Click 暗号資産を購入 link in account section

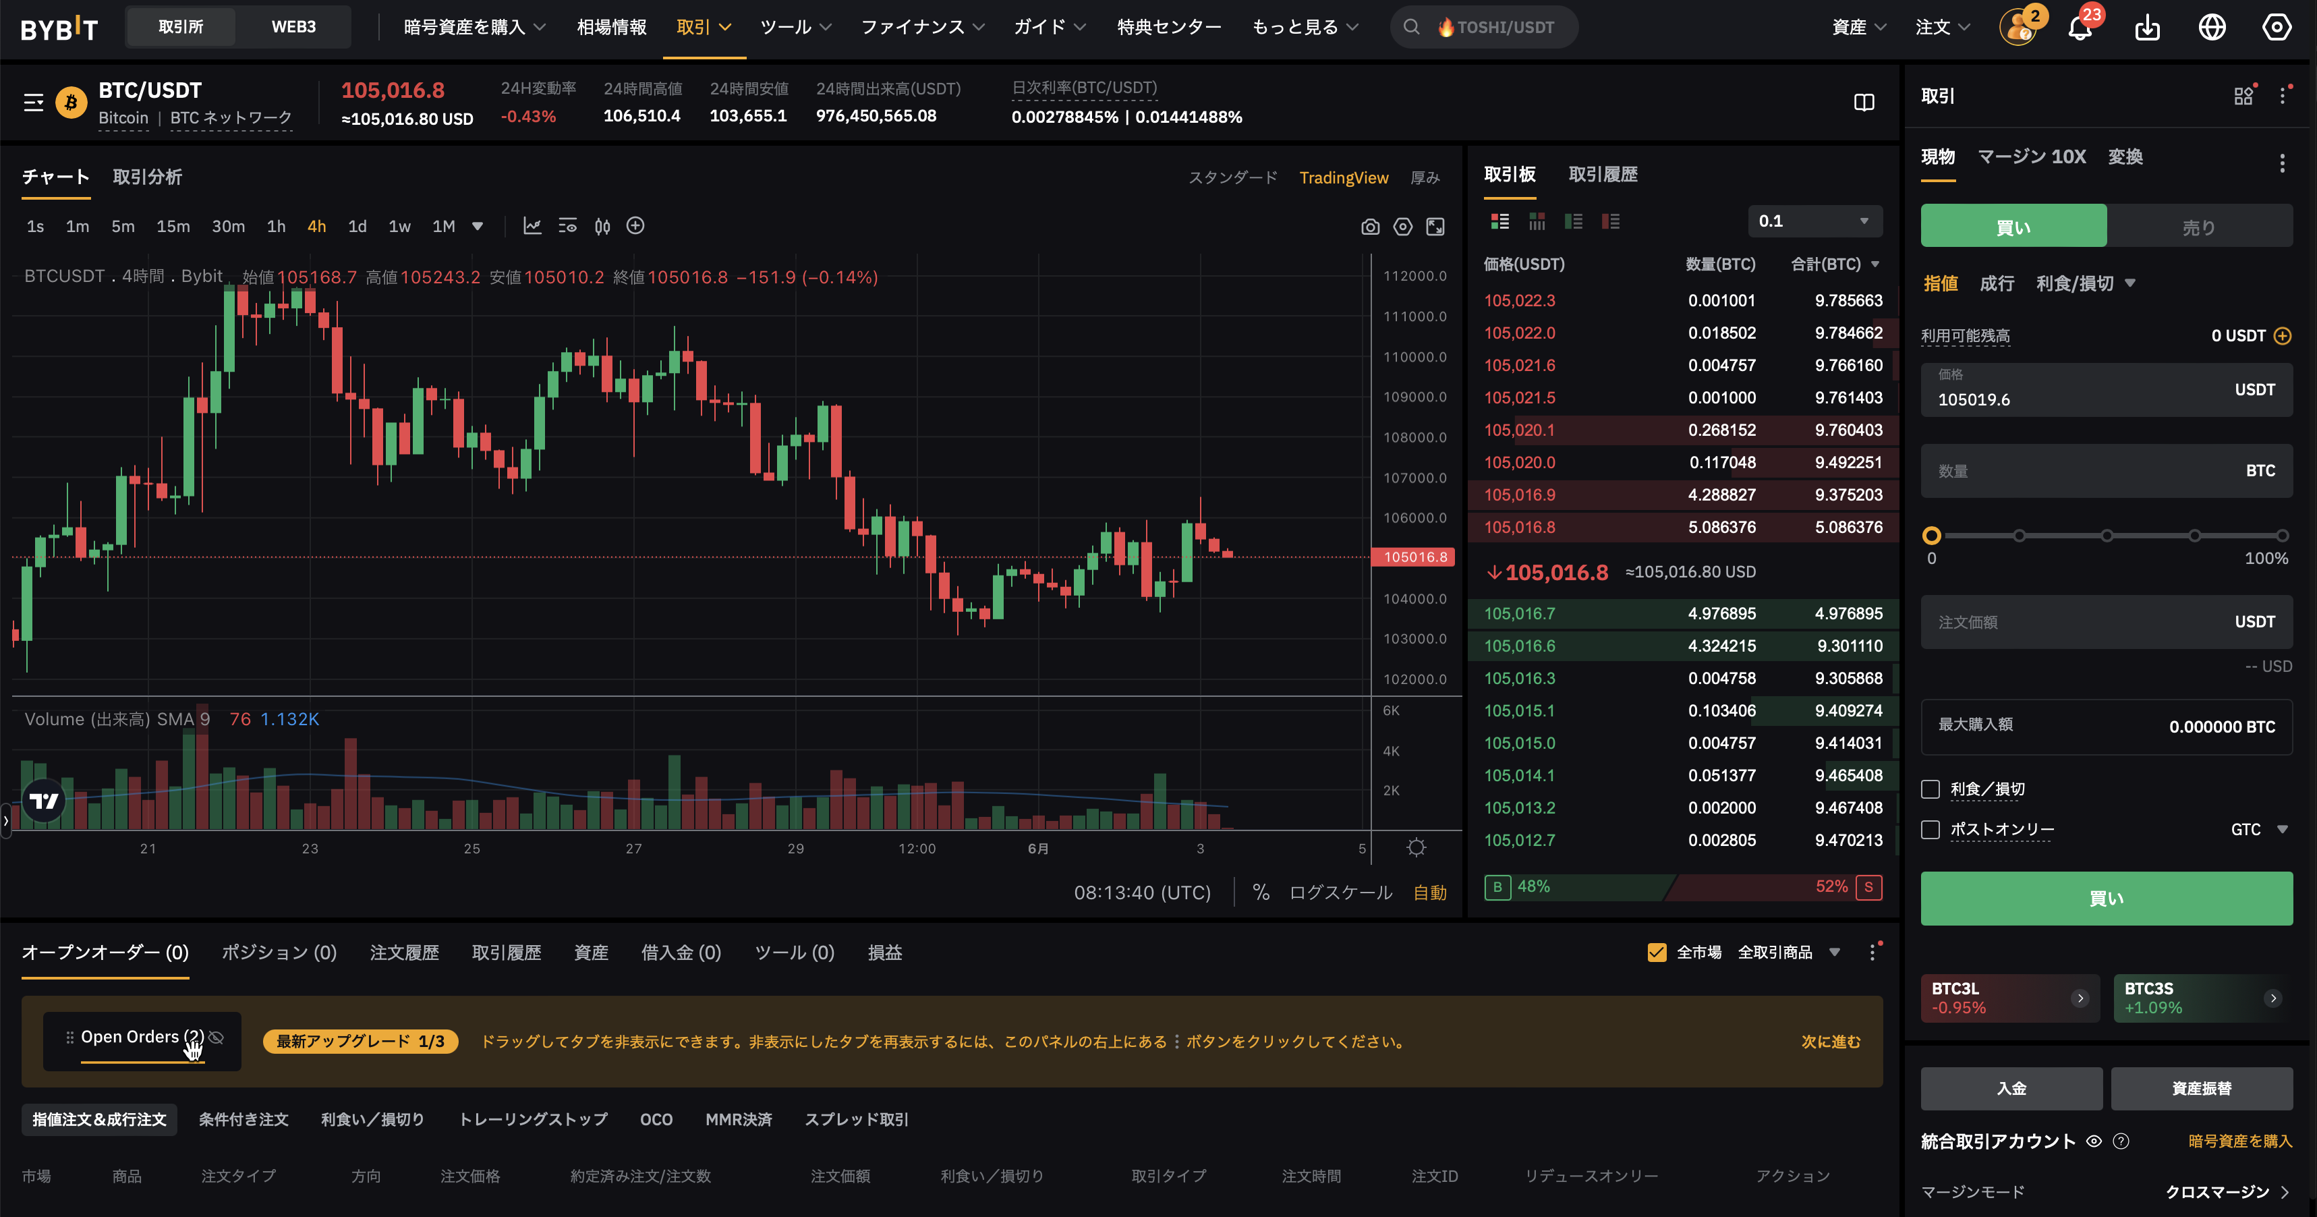tap(2239, 1141)
